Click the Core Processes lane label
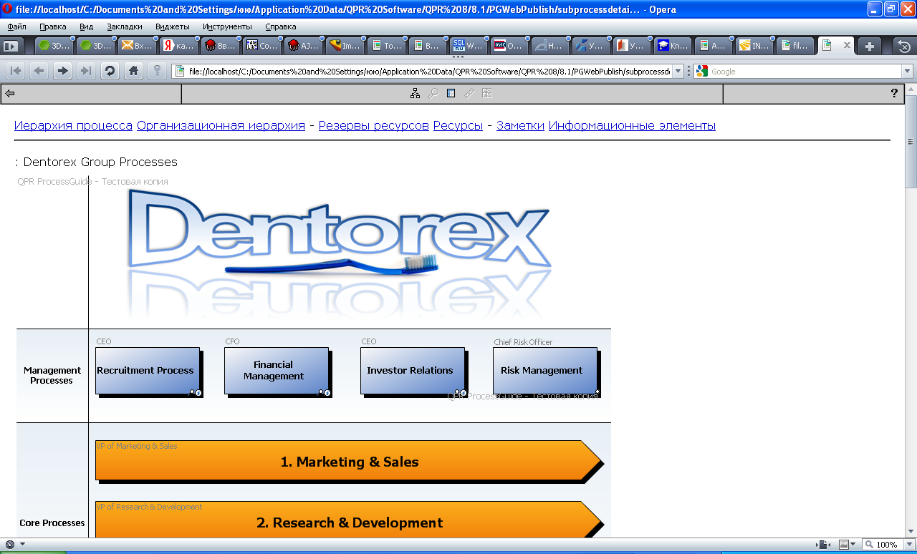The width and height of the screenshot is (917, 554). (x=52, y=523)
